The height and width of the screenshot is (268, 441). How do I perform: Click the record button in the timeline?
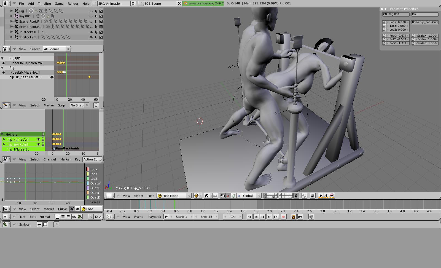click(x=283, y=217)
